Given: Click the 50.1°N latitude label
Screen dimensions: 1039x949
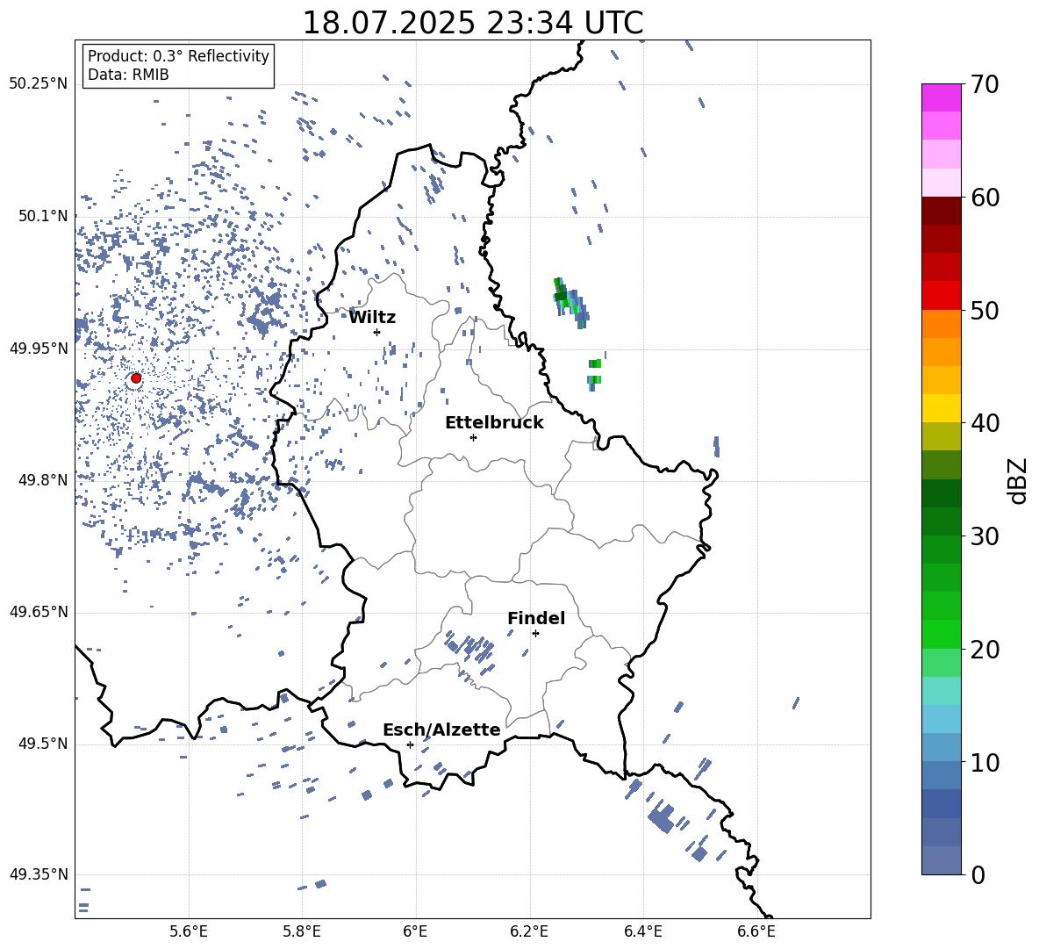Looking at the screenshot, I should pos(43,216).
